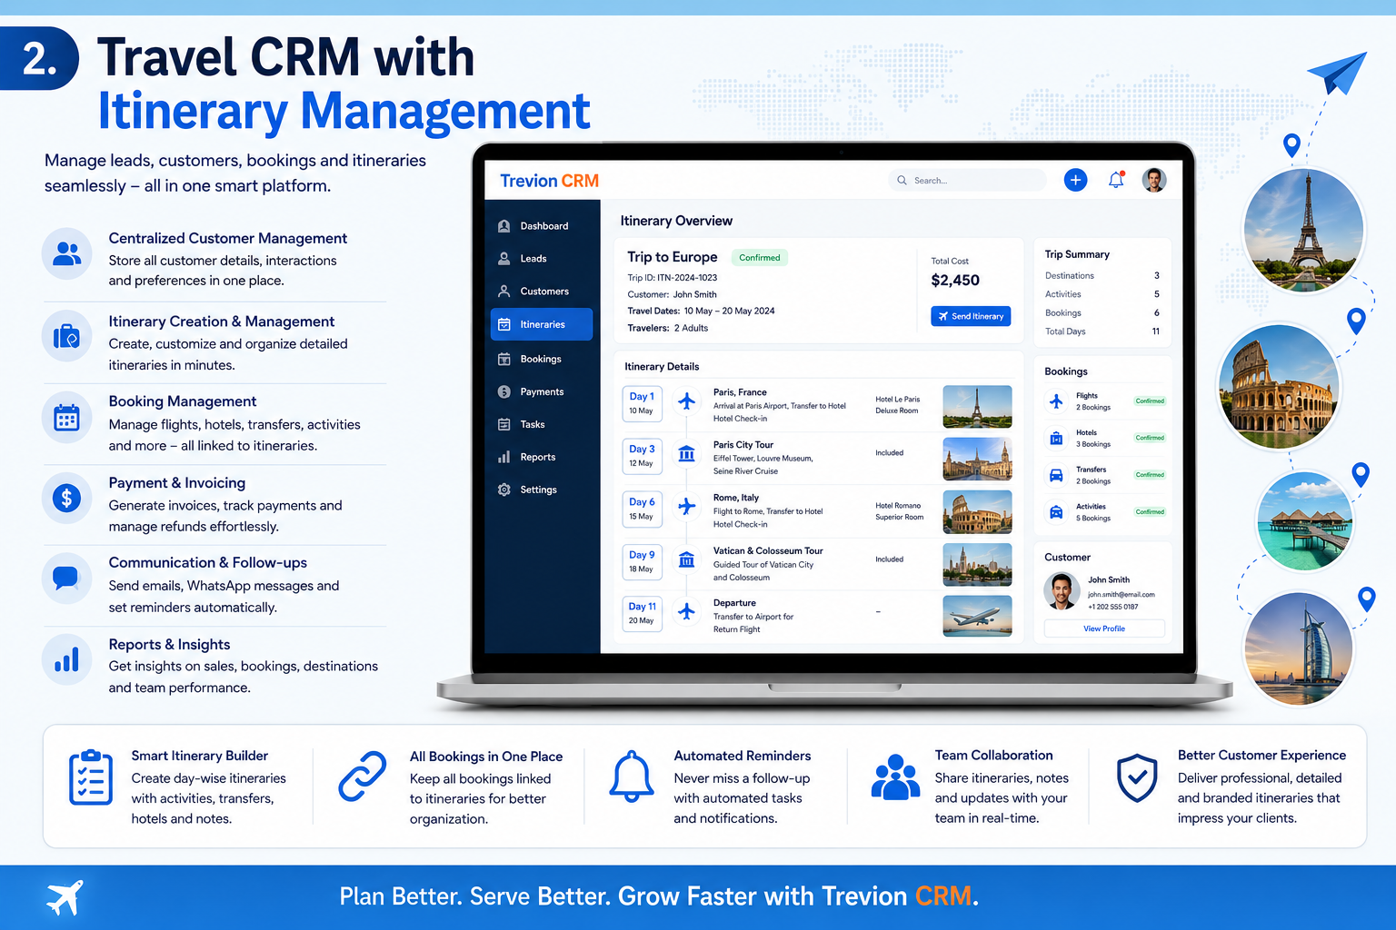1396x930 pixels.
Task: Click the Smart Itinerary Builder clipboard icon
Action: click(x=91, y=777)
